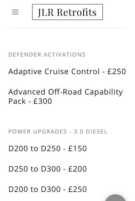The height and width of the screenshot is (201, 135).
Task: Click the £300 Off-Road Pack price
Action: click(x=43, y=101)
